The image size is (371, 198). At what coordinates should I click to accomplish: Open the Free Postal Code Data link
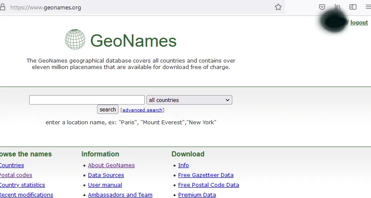coord(208,185)
